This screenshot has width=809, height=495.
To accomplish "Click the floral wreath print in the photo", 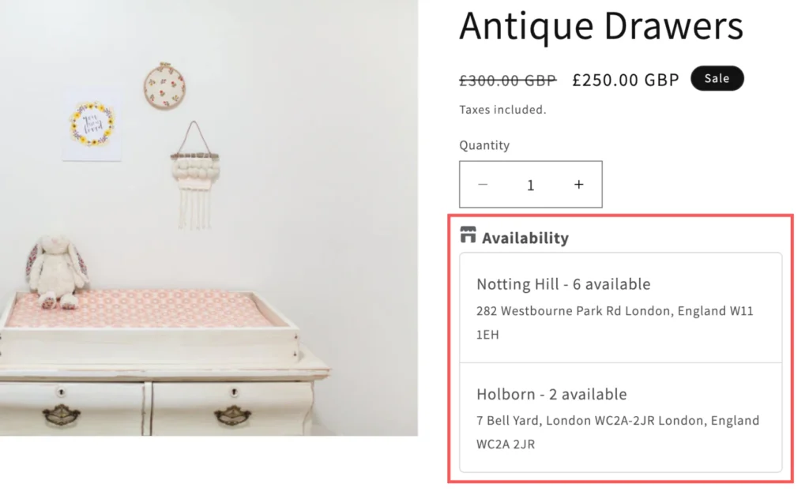I will [x=92, y=125].
